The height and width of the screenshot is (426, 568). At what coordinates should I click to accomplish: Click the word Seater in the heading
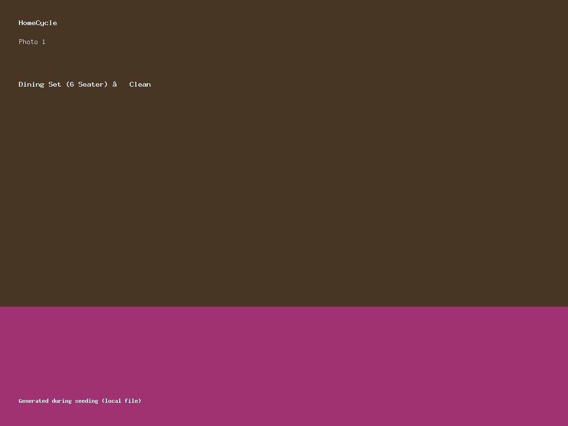91,84
